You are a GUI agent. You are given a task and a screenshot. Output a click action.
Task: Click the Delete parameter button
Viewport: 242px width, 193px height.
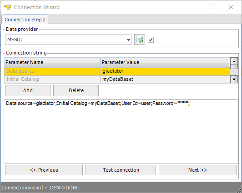(76, 90)
